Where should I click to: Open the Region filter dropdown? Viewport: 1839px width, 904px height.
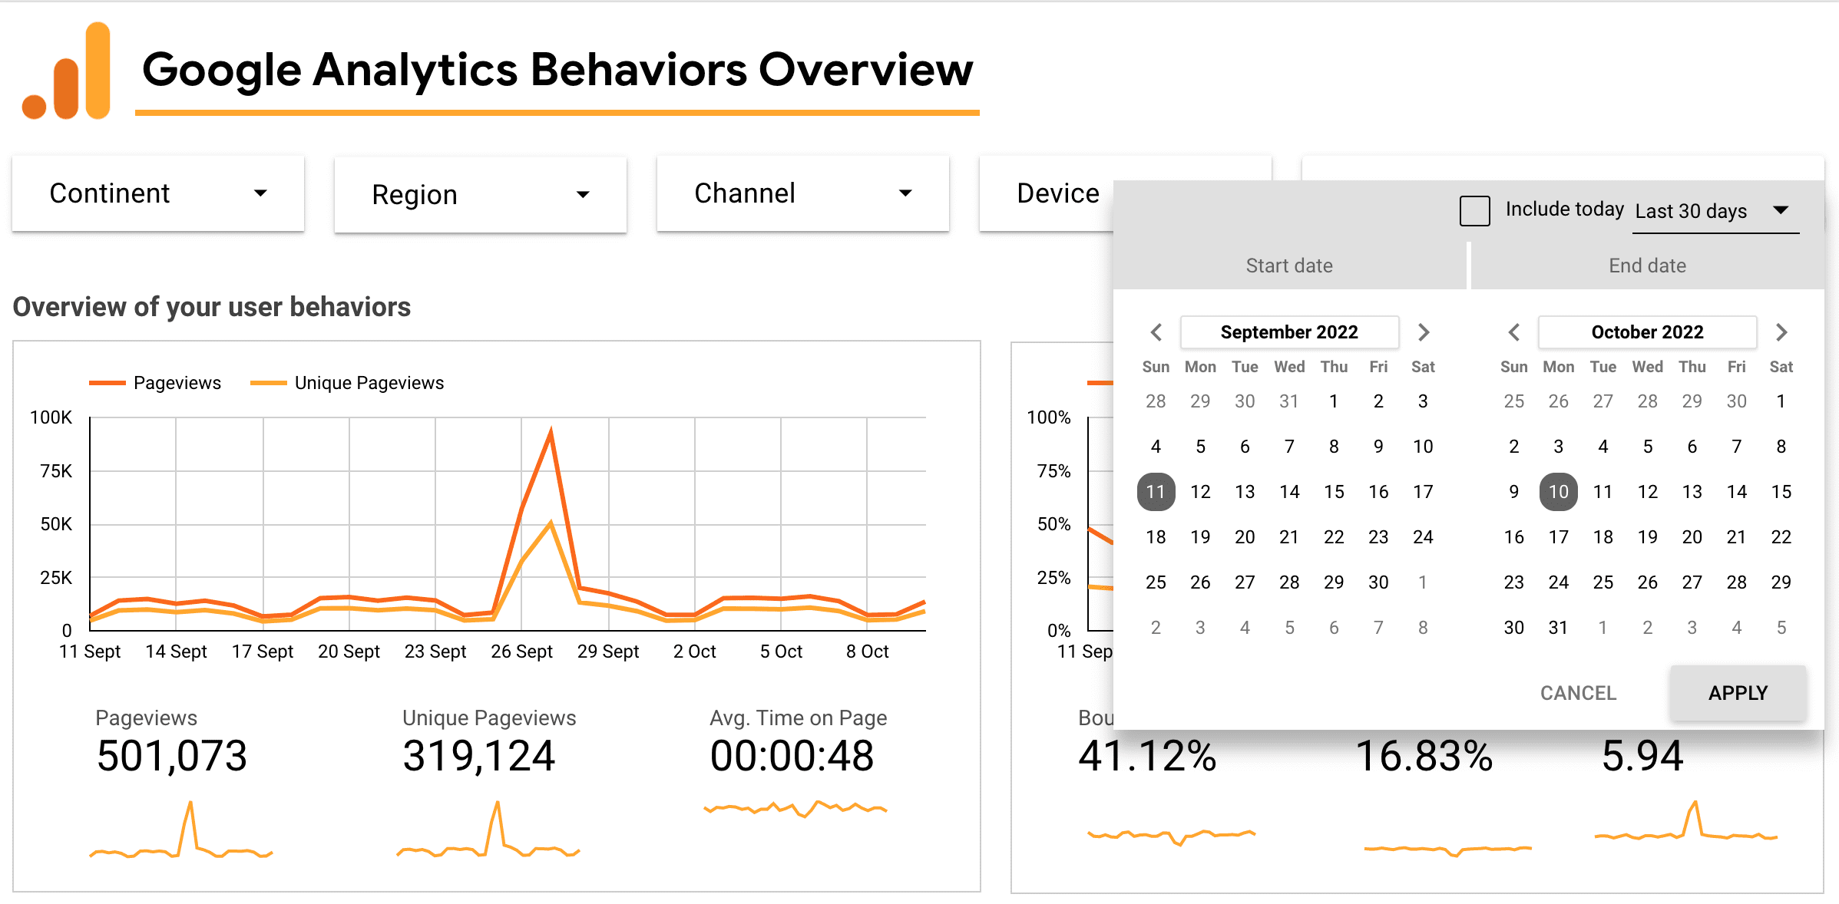pyautogui.click(x=481, y=194)
